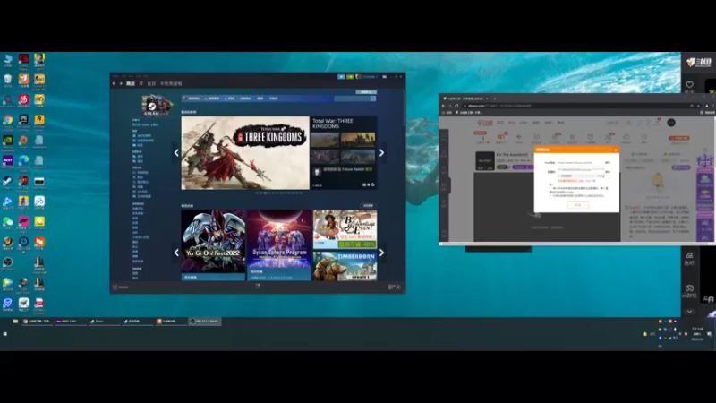Open Google Chrome desktop shortcut
Viewport: 716px width, 403px height.
(8, 121)
